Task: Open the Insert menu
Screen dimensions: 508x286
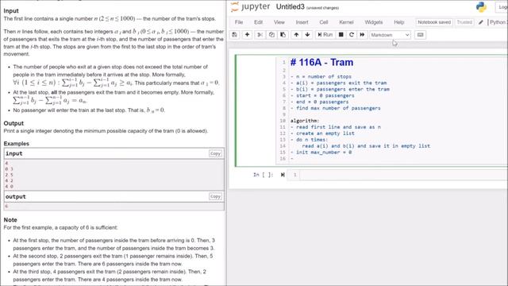Action: 302,22
